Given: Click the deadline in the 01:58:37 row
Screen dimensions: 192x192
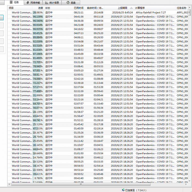Looking at the screenshot, I should tap(122, 112).
